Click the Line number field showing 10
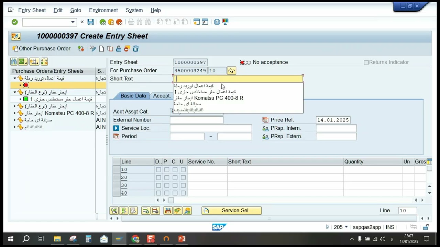This screenshot has height=247, width=440. tap(408, 211)
